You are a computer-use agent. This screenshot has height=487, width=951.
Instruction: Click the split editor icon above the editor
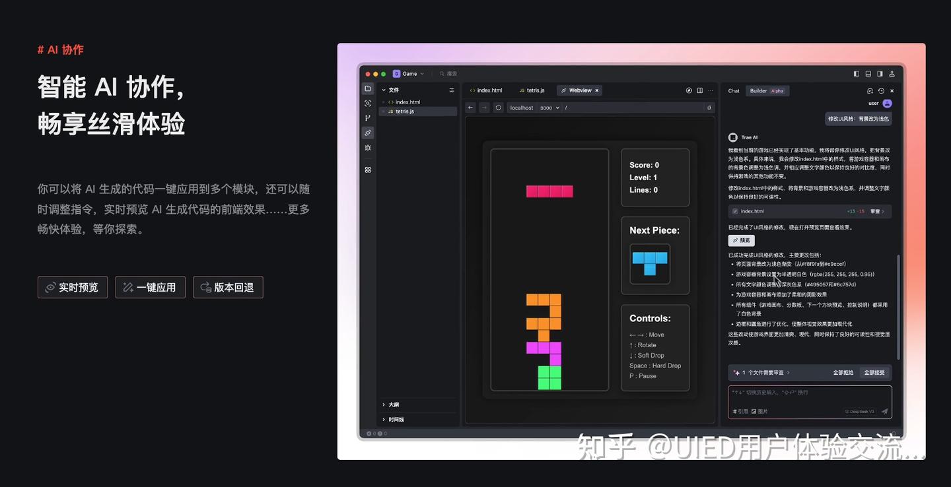click(700, 90)
